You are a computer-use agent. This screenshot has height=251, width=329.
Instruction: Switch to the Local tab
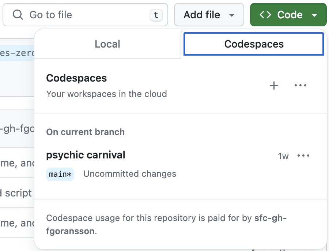(x=107, y=44)
